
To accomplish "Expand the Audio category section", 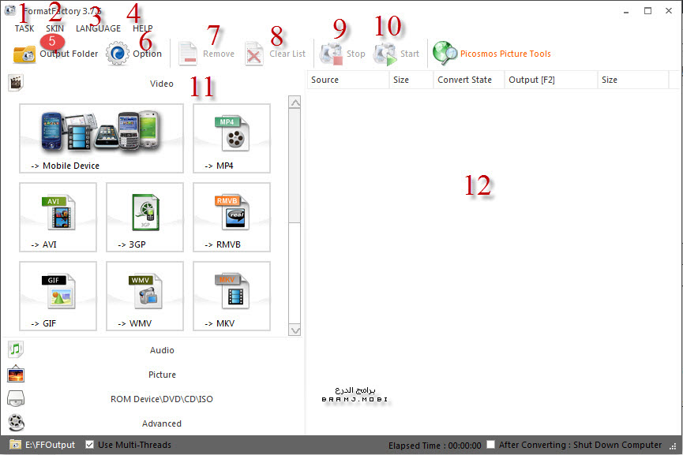I will [x=162, y=350].
